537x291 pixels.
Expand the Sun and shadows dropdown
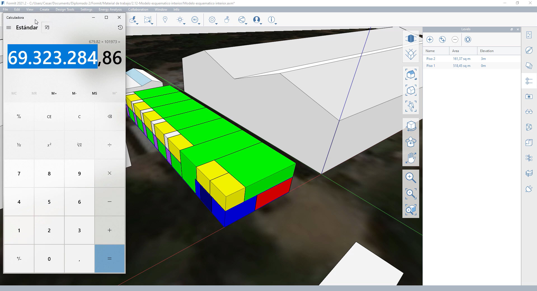tap(184, 24)
